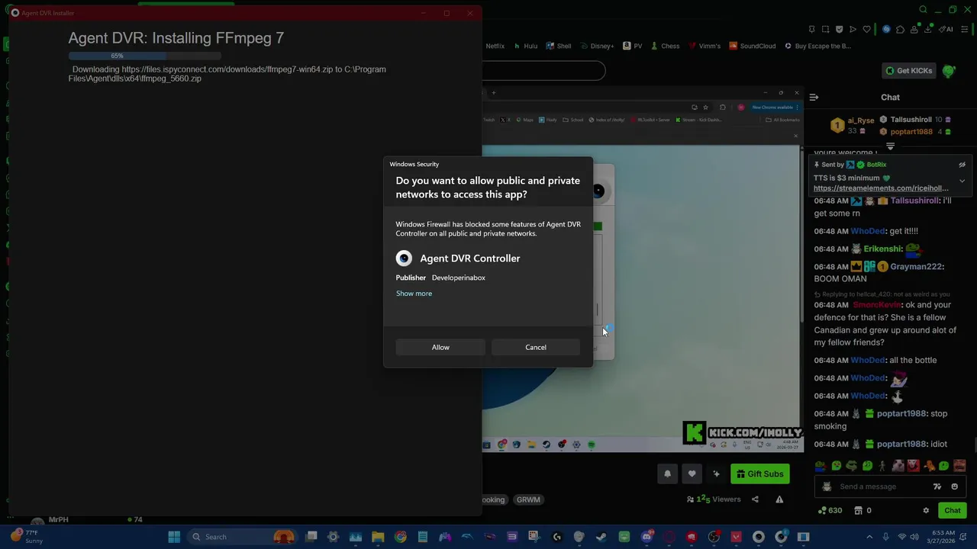This screenshot has width=977, height=549.
Task: Click the green Kick user avatar
Action: click(x=949, y=71)
